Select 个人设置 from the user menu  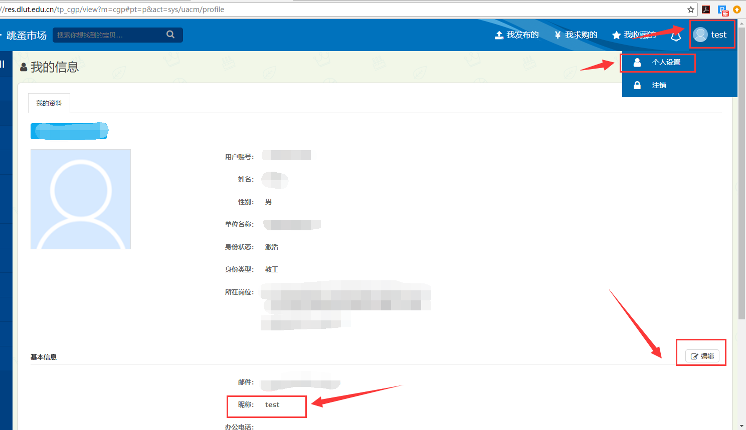pos(666,63)
